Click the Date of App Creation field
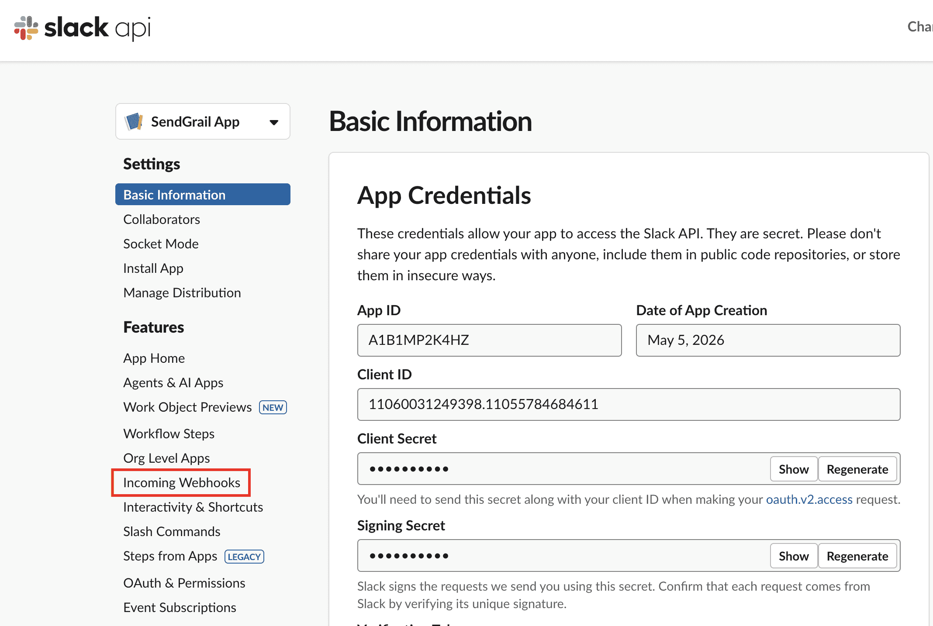Screen dimensions: 933x626 coord(768,340)
